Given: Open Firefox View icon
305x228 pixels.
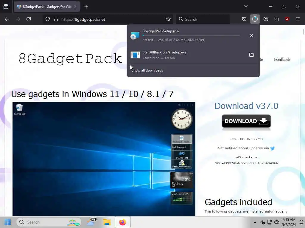Looking at the screenshot, I should tap(6, 7).
